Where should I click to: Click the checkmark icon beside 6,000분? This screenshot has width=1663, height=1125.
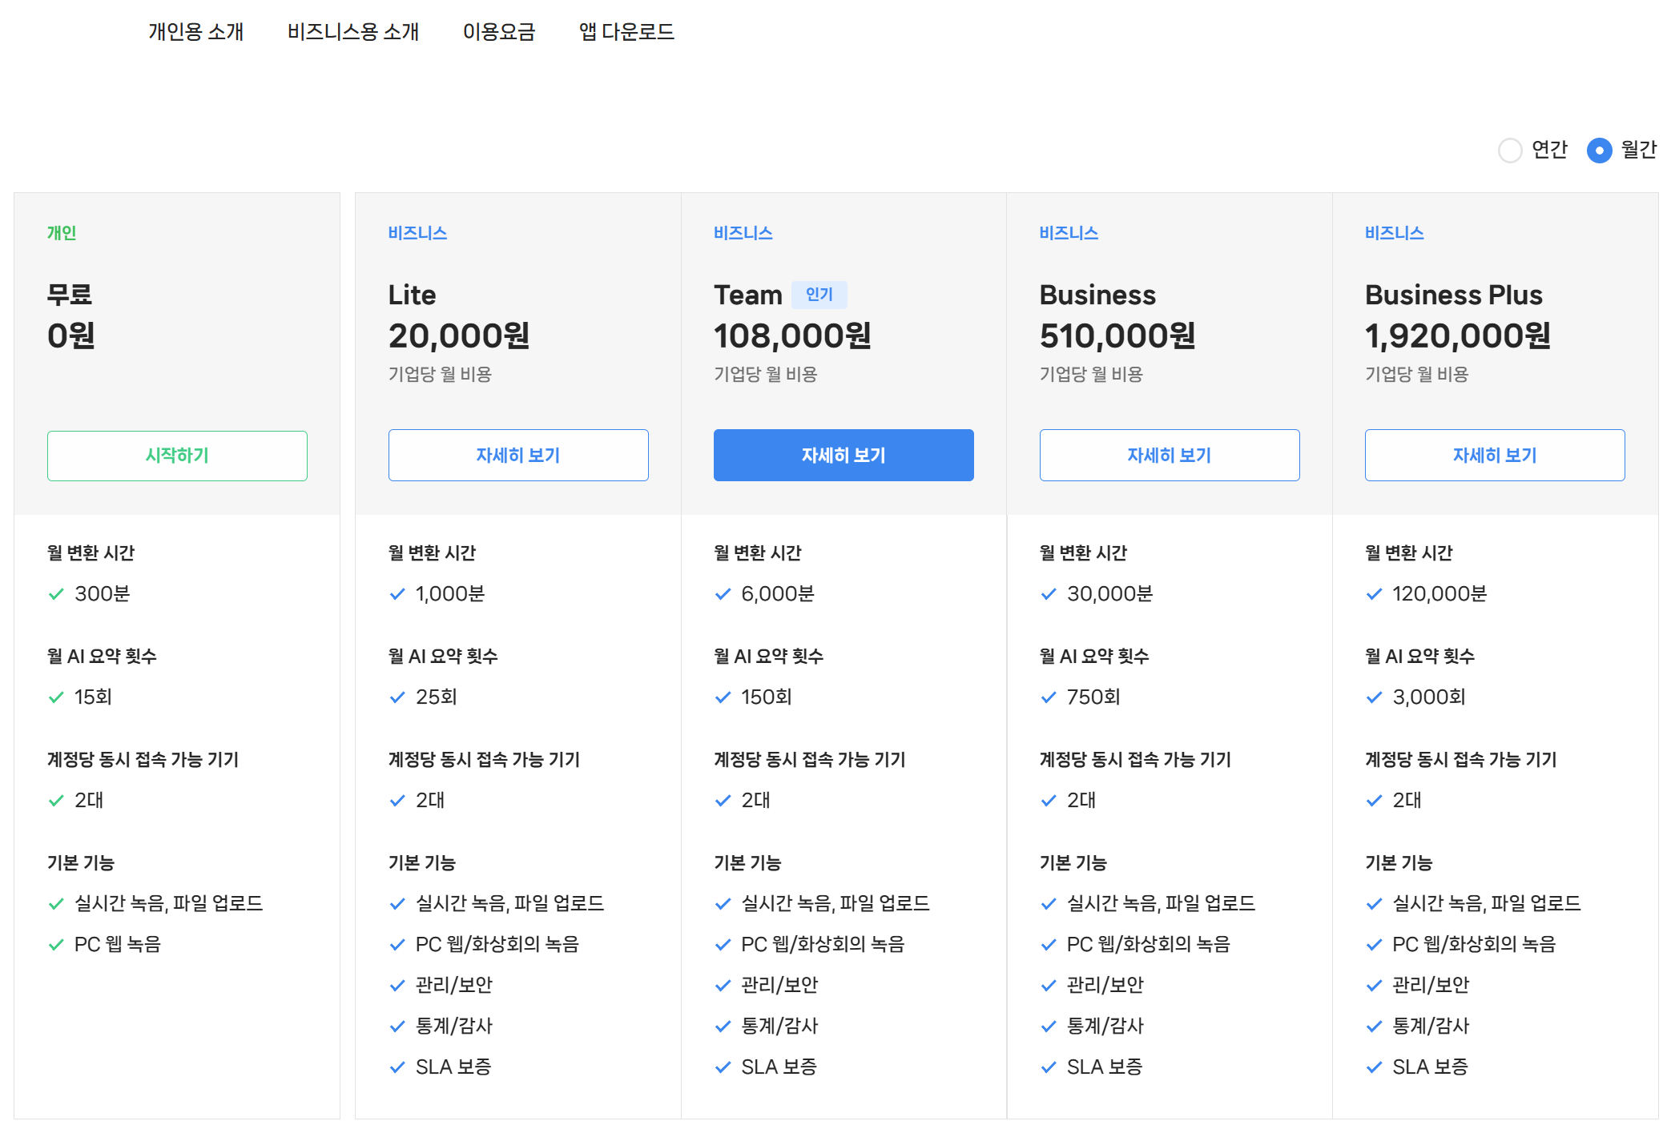723,594
